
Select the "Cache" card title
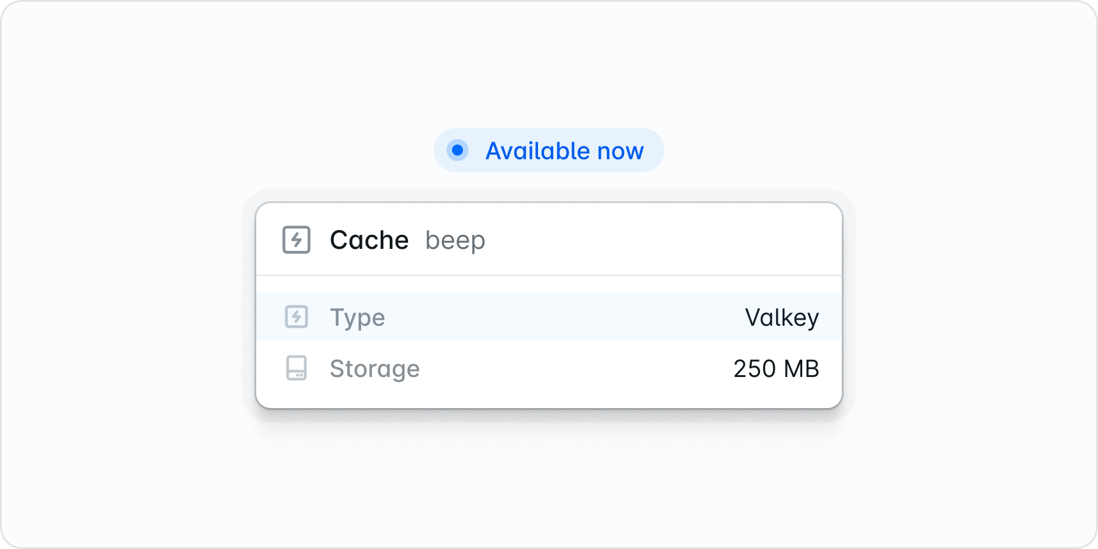(369, 240)
